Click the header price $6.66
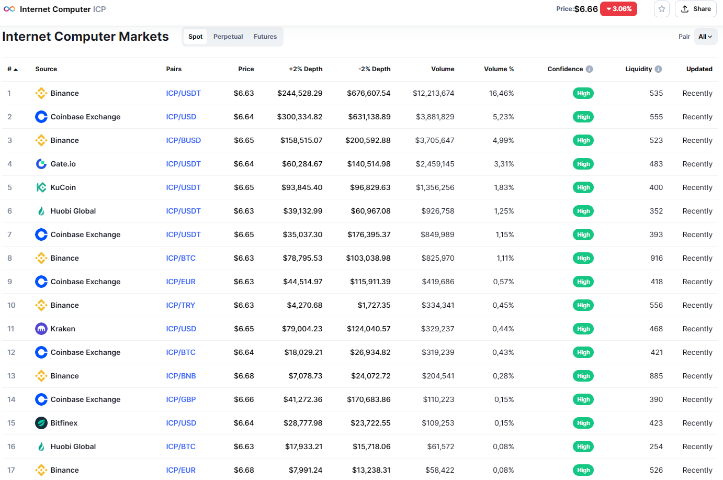Viewport: 723px width, 480px height. (586, 9)
